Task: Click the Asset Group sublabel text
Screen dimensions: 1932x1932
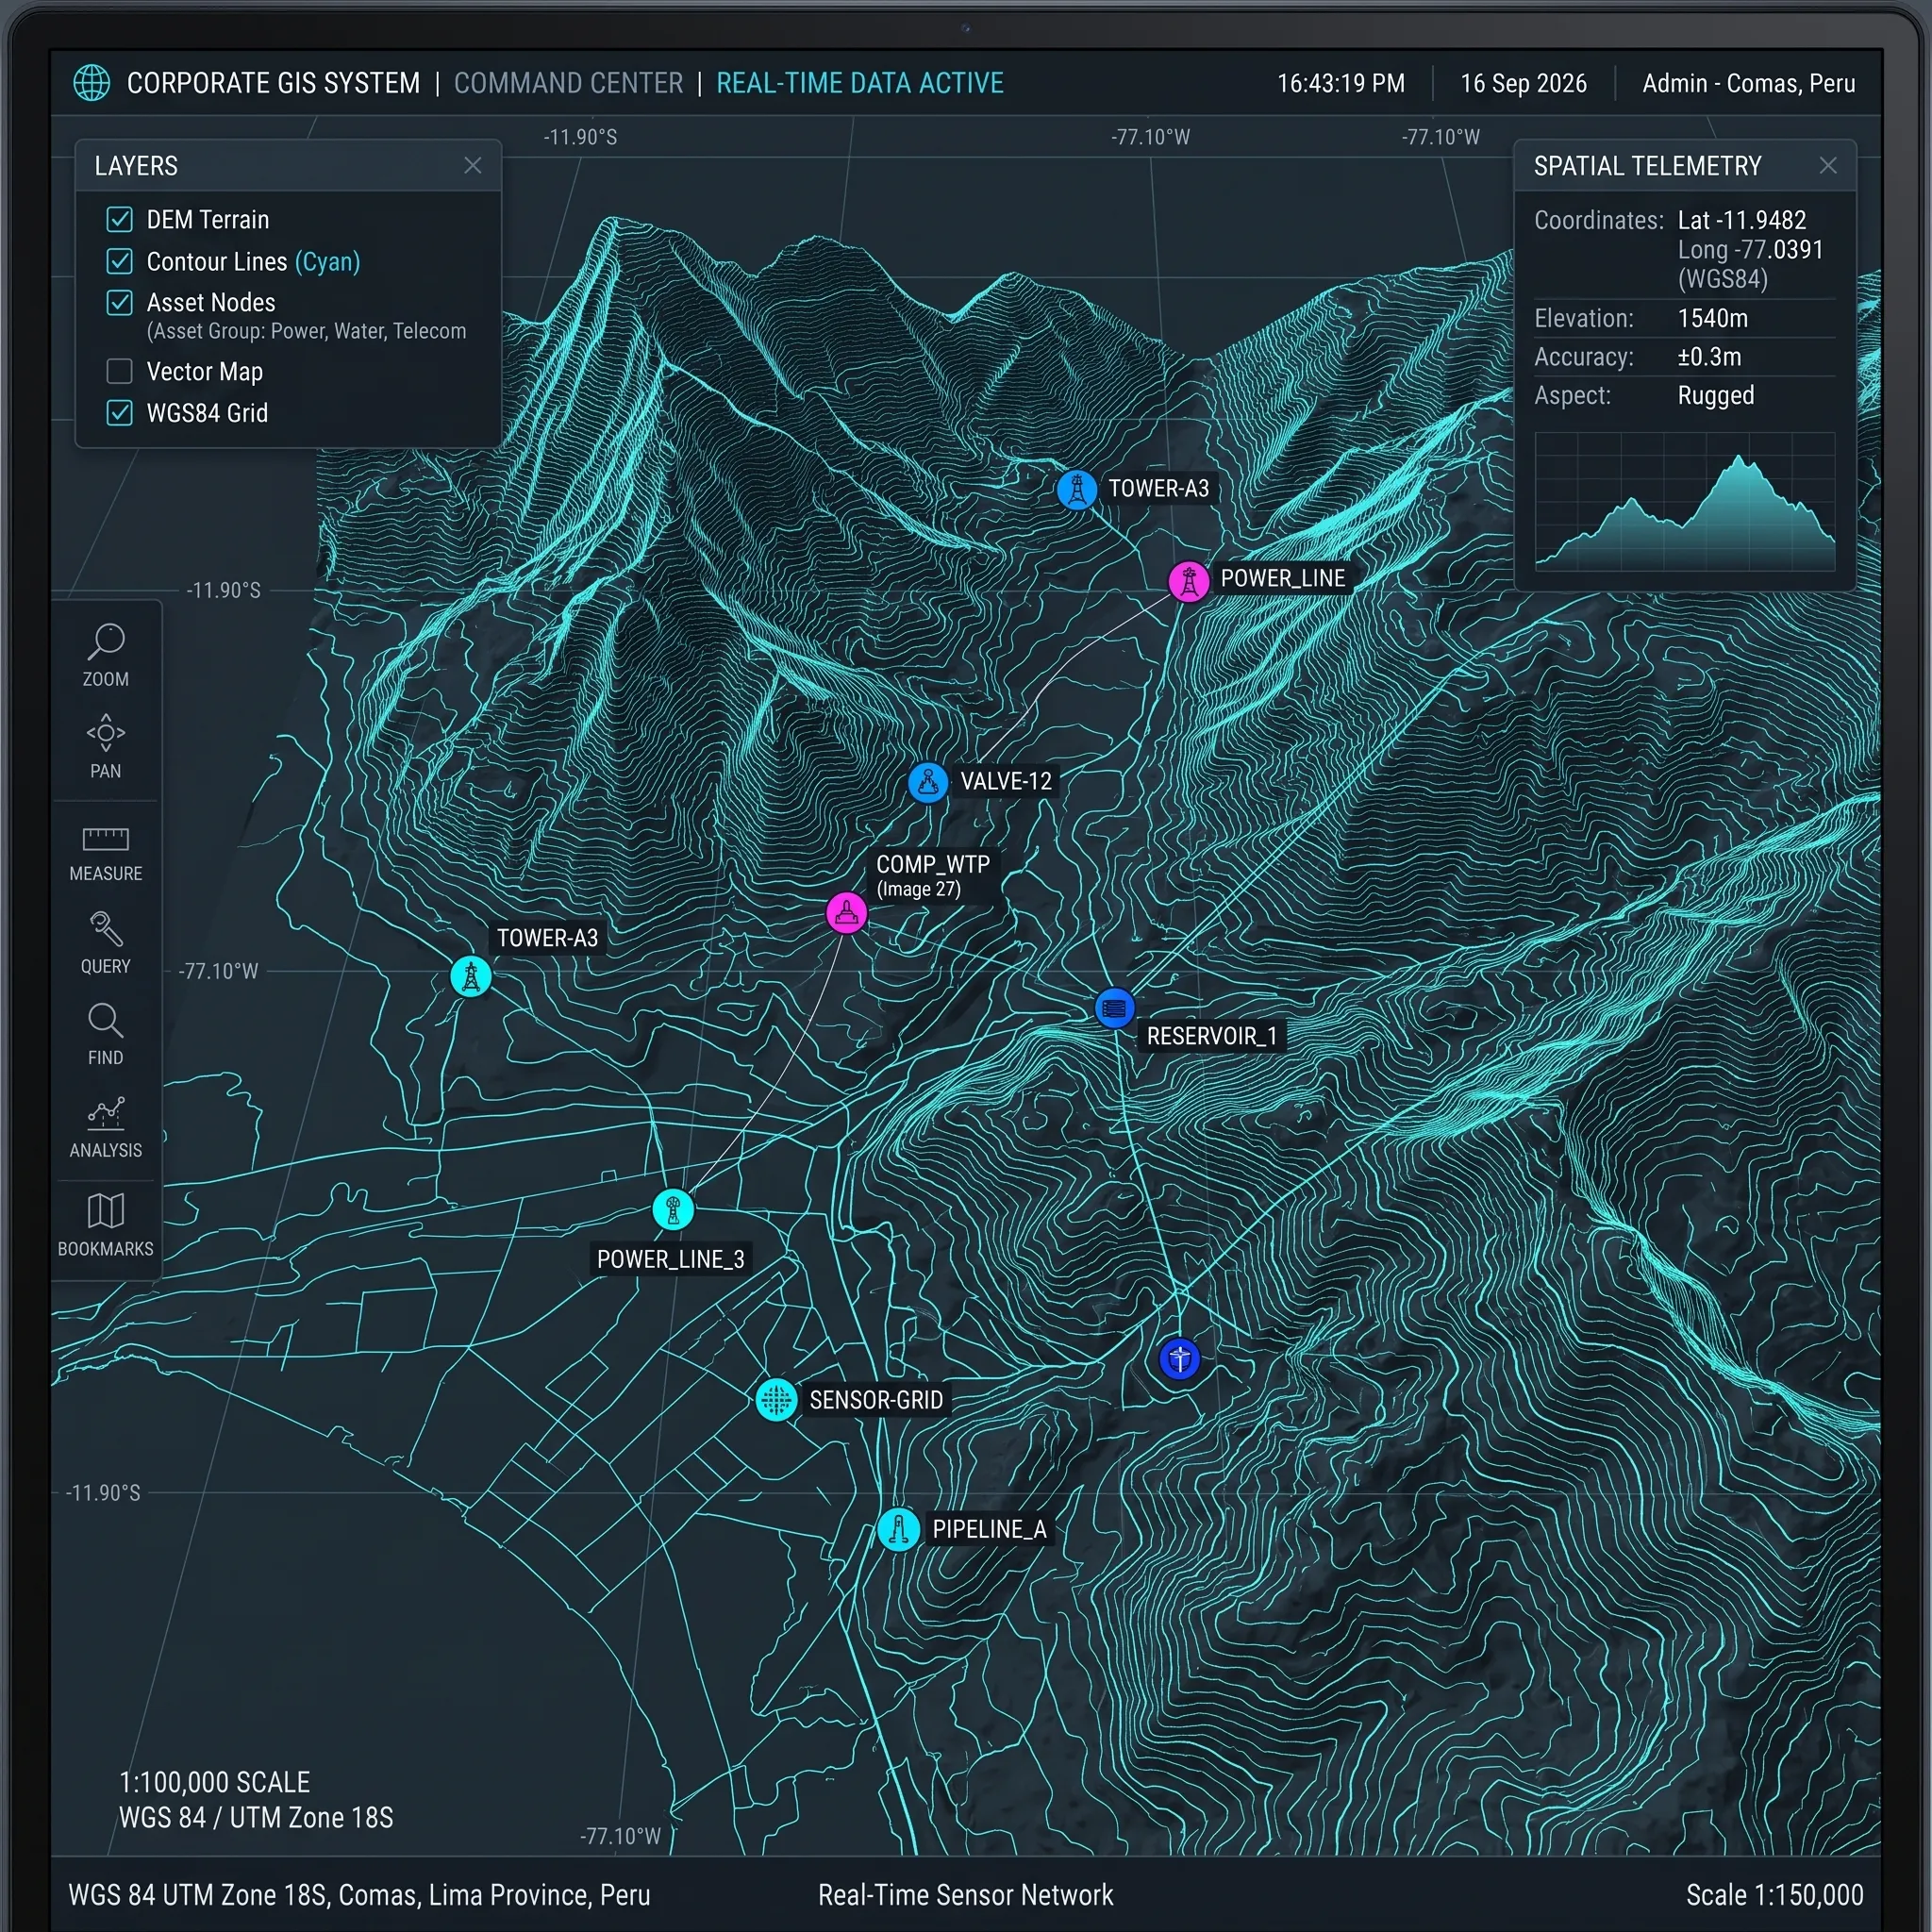Action: [x=306, y=331]
